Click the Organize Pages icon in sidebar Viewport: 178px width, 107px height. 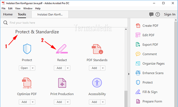(138, 64)
